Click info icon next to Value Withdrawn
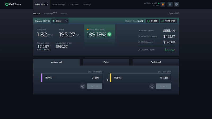 coord(139,36)
